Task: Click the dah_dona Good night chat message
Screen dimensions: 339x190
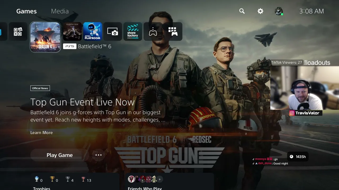Action: coord(270,163)
